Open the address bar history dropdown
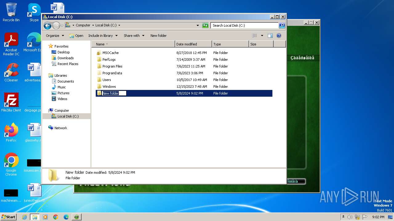 tap(198, 25)
